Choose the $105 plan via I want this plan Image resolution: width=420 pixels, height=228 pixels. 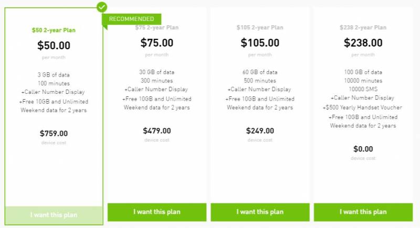(260, 212)
